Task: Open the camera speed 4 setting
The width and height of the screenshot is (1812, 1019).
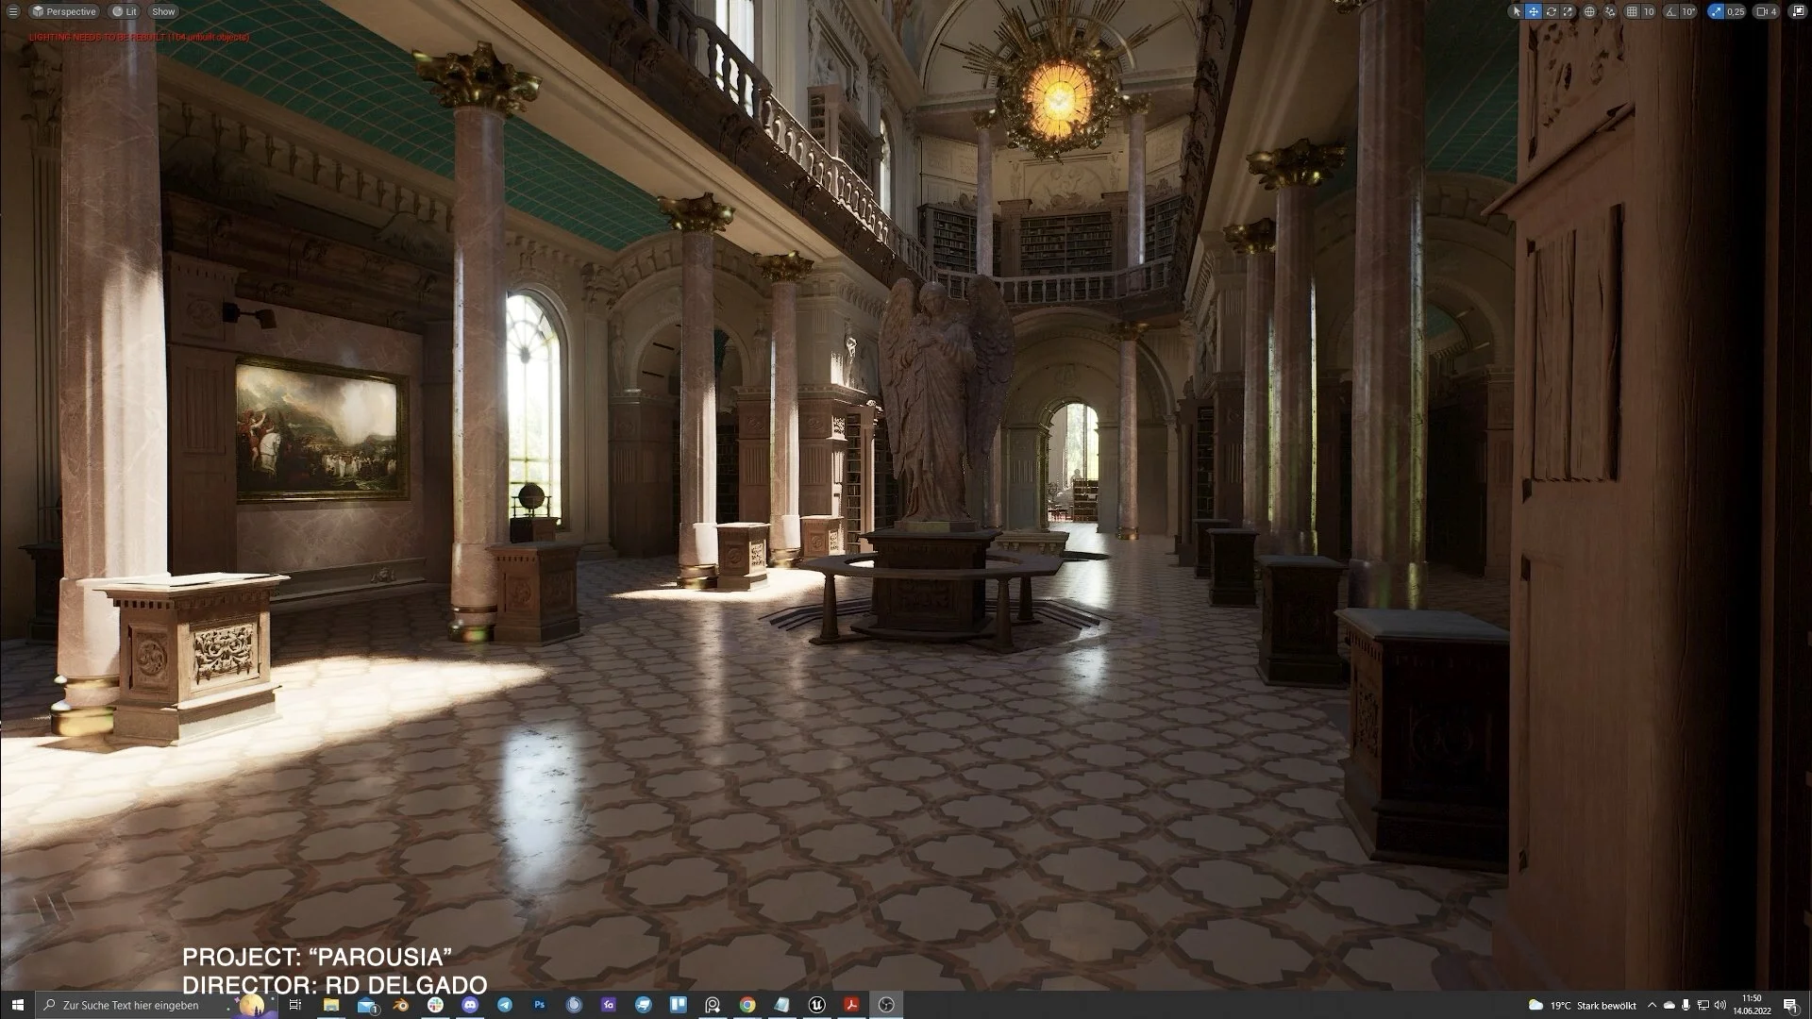Action: click(x=1766, y=11)
